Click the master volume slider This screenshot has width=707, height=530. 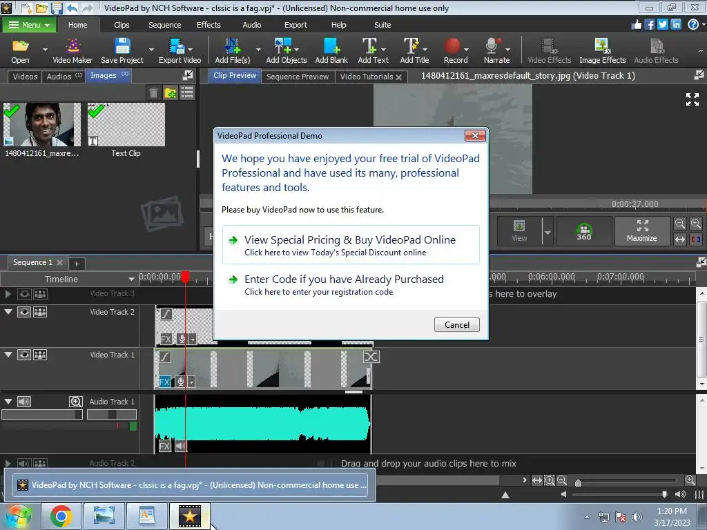tap(619, 494)
